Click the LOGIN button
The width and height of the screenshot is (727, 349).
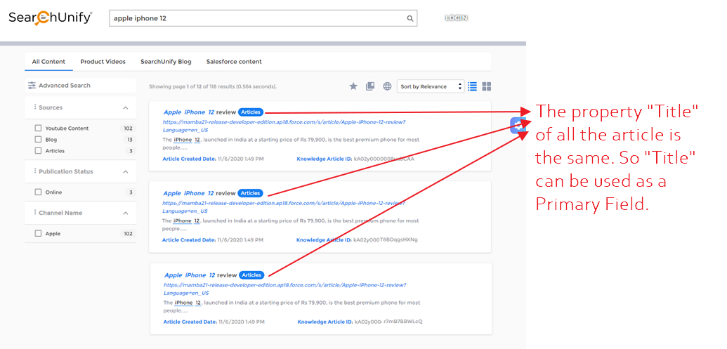click(x=456, y=18)
